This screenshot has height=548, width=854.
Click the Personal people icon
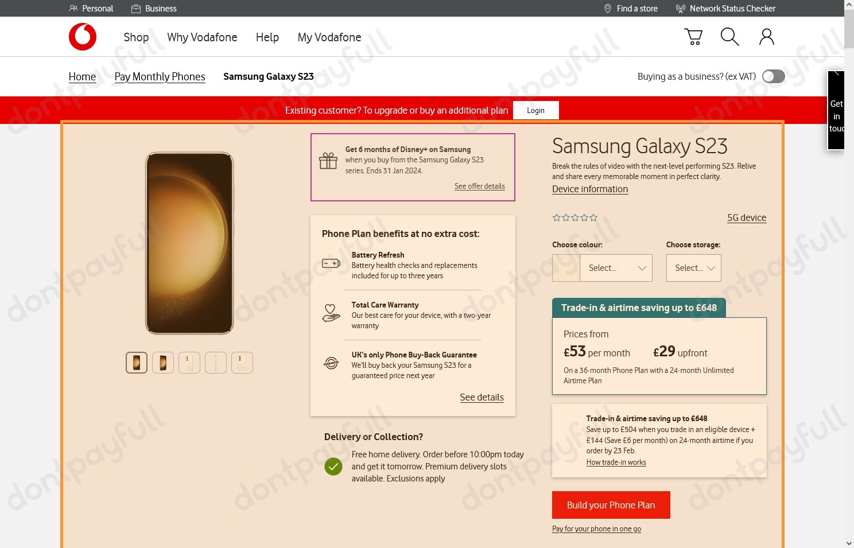[x=73, y=9]
